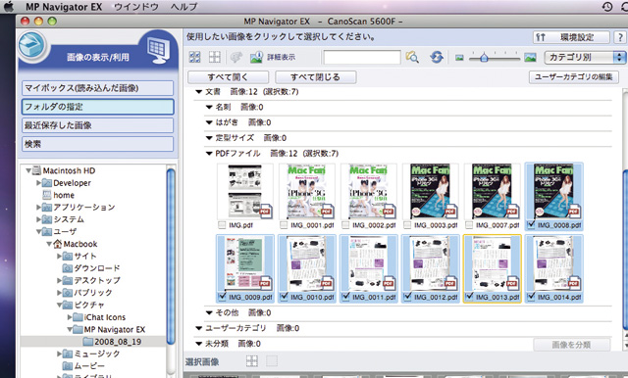Select the ムービー folder in tree

(83, 366)
